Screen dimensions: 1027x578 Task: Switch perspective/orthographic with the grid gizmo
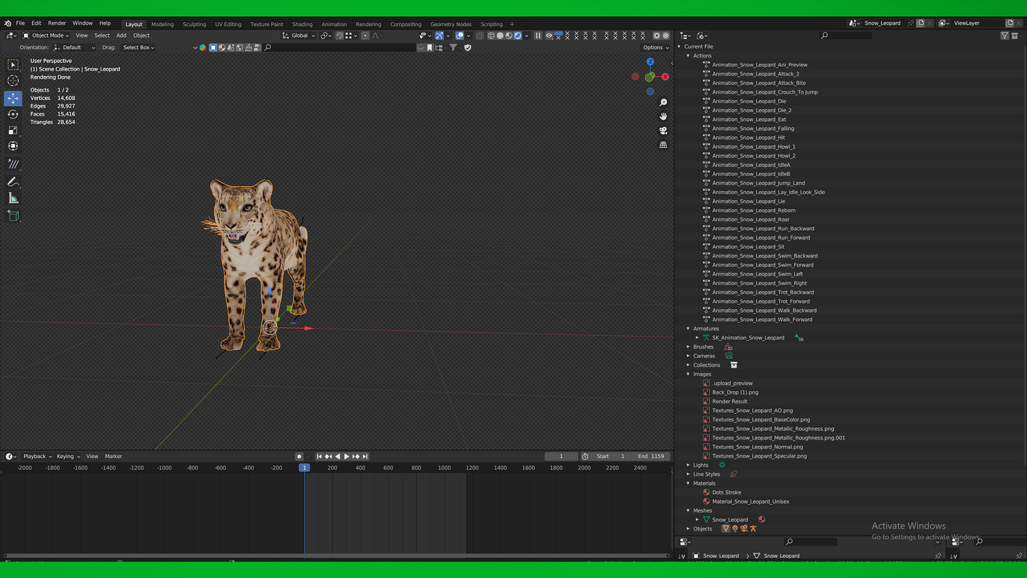663,145
